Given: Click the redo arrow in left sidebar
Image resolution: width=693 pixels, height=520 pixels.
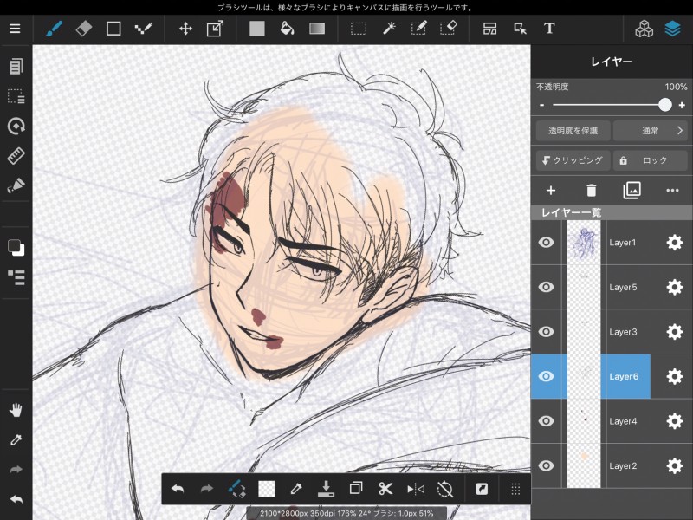Looking at the screenshot, I should coord(16,470).
